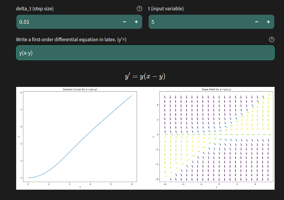Increase delta_t with the plus button

point(136,22)
